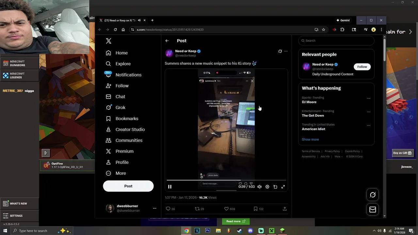Toggle video picture-in-picture mode

click(x=275, y=187)
